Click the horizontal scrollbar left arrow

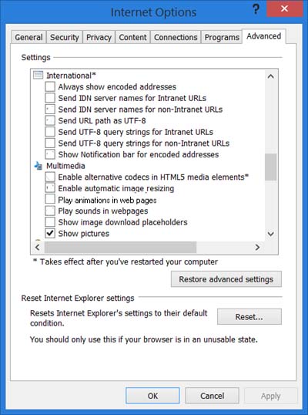[38, 248]
